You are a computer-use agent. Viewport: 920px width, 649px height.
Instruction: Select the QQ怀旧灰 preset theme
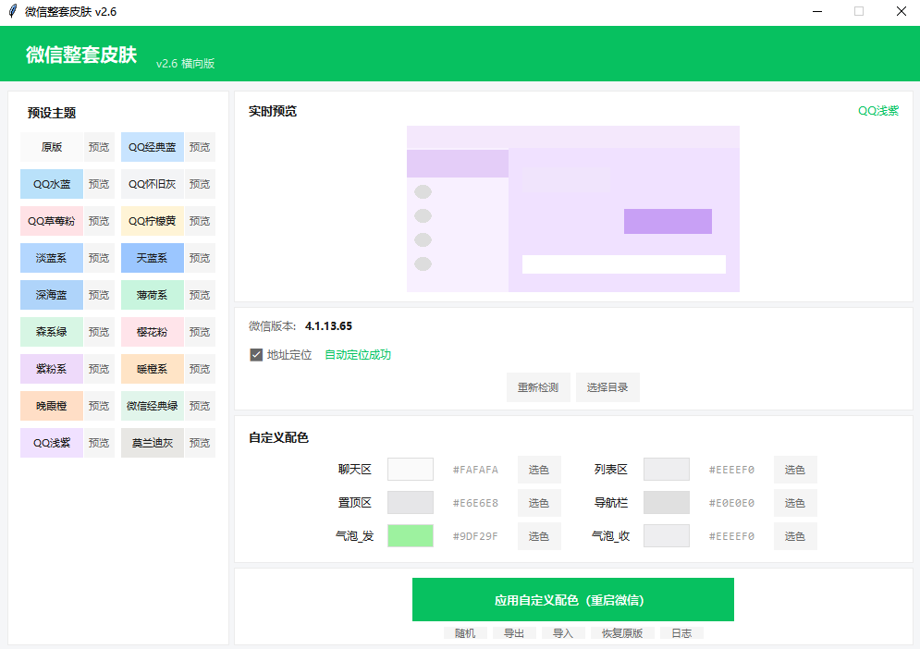153,184
